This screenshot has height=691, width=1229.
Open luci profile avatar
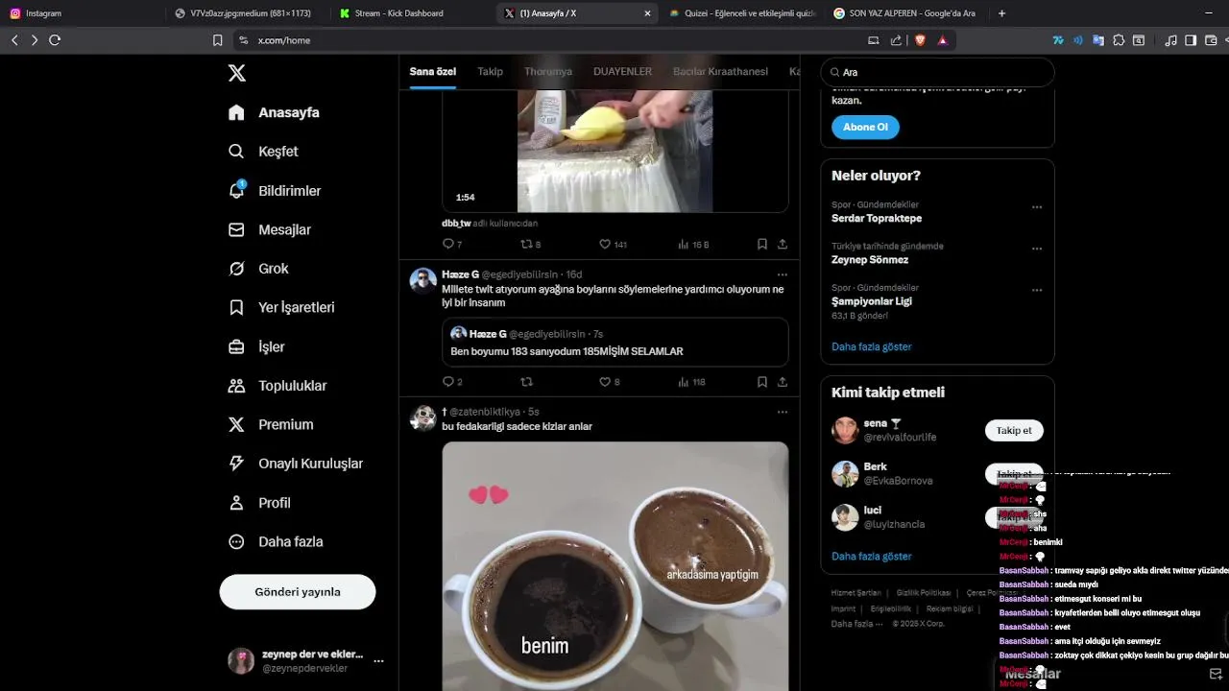(x=845, y=517)
